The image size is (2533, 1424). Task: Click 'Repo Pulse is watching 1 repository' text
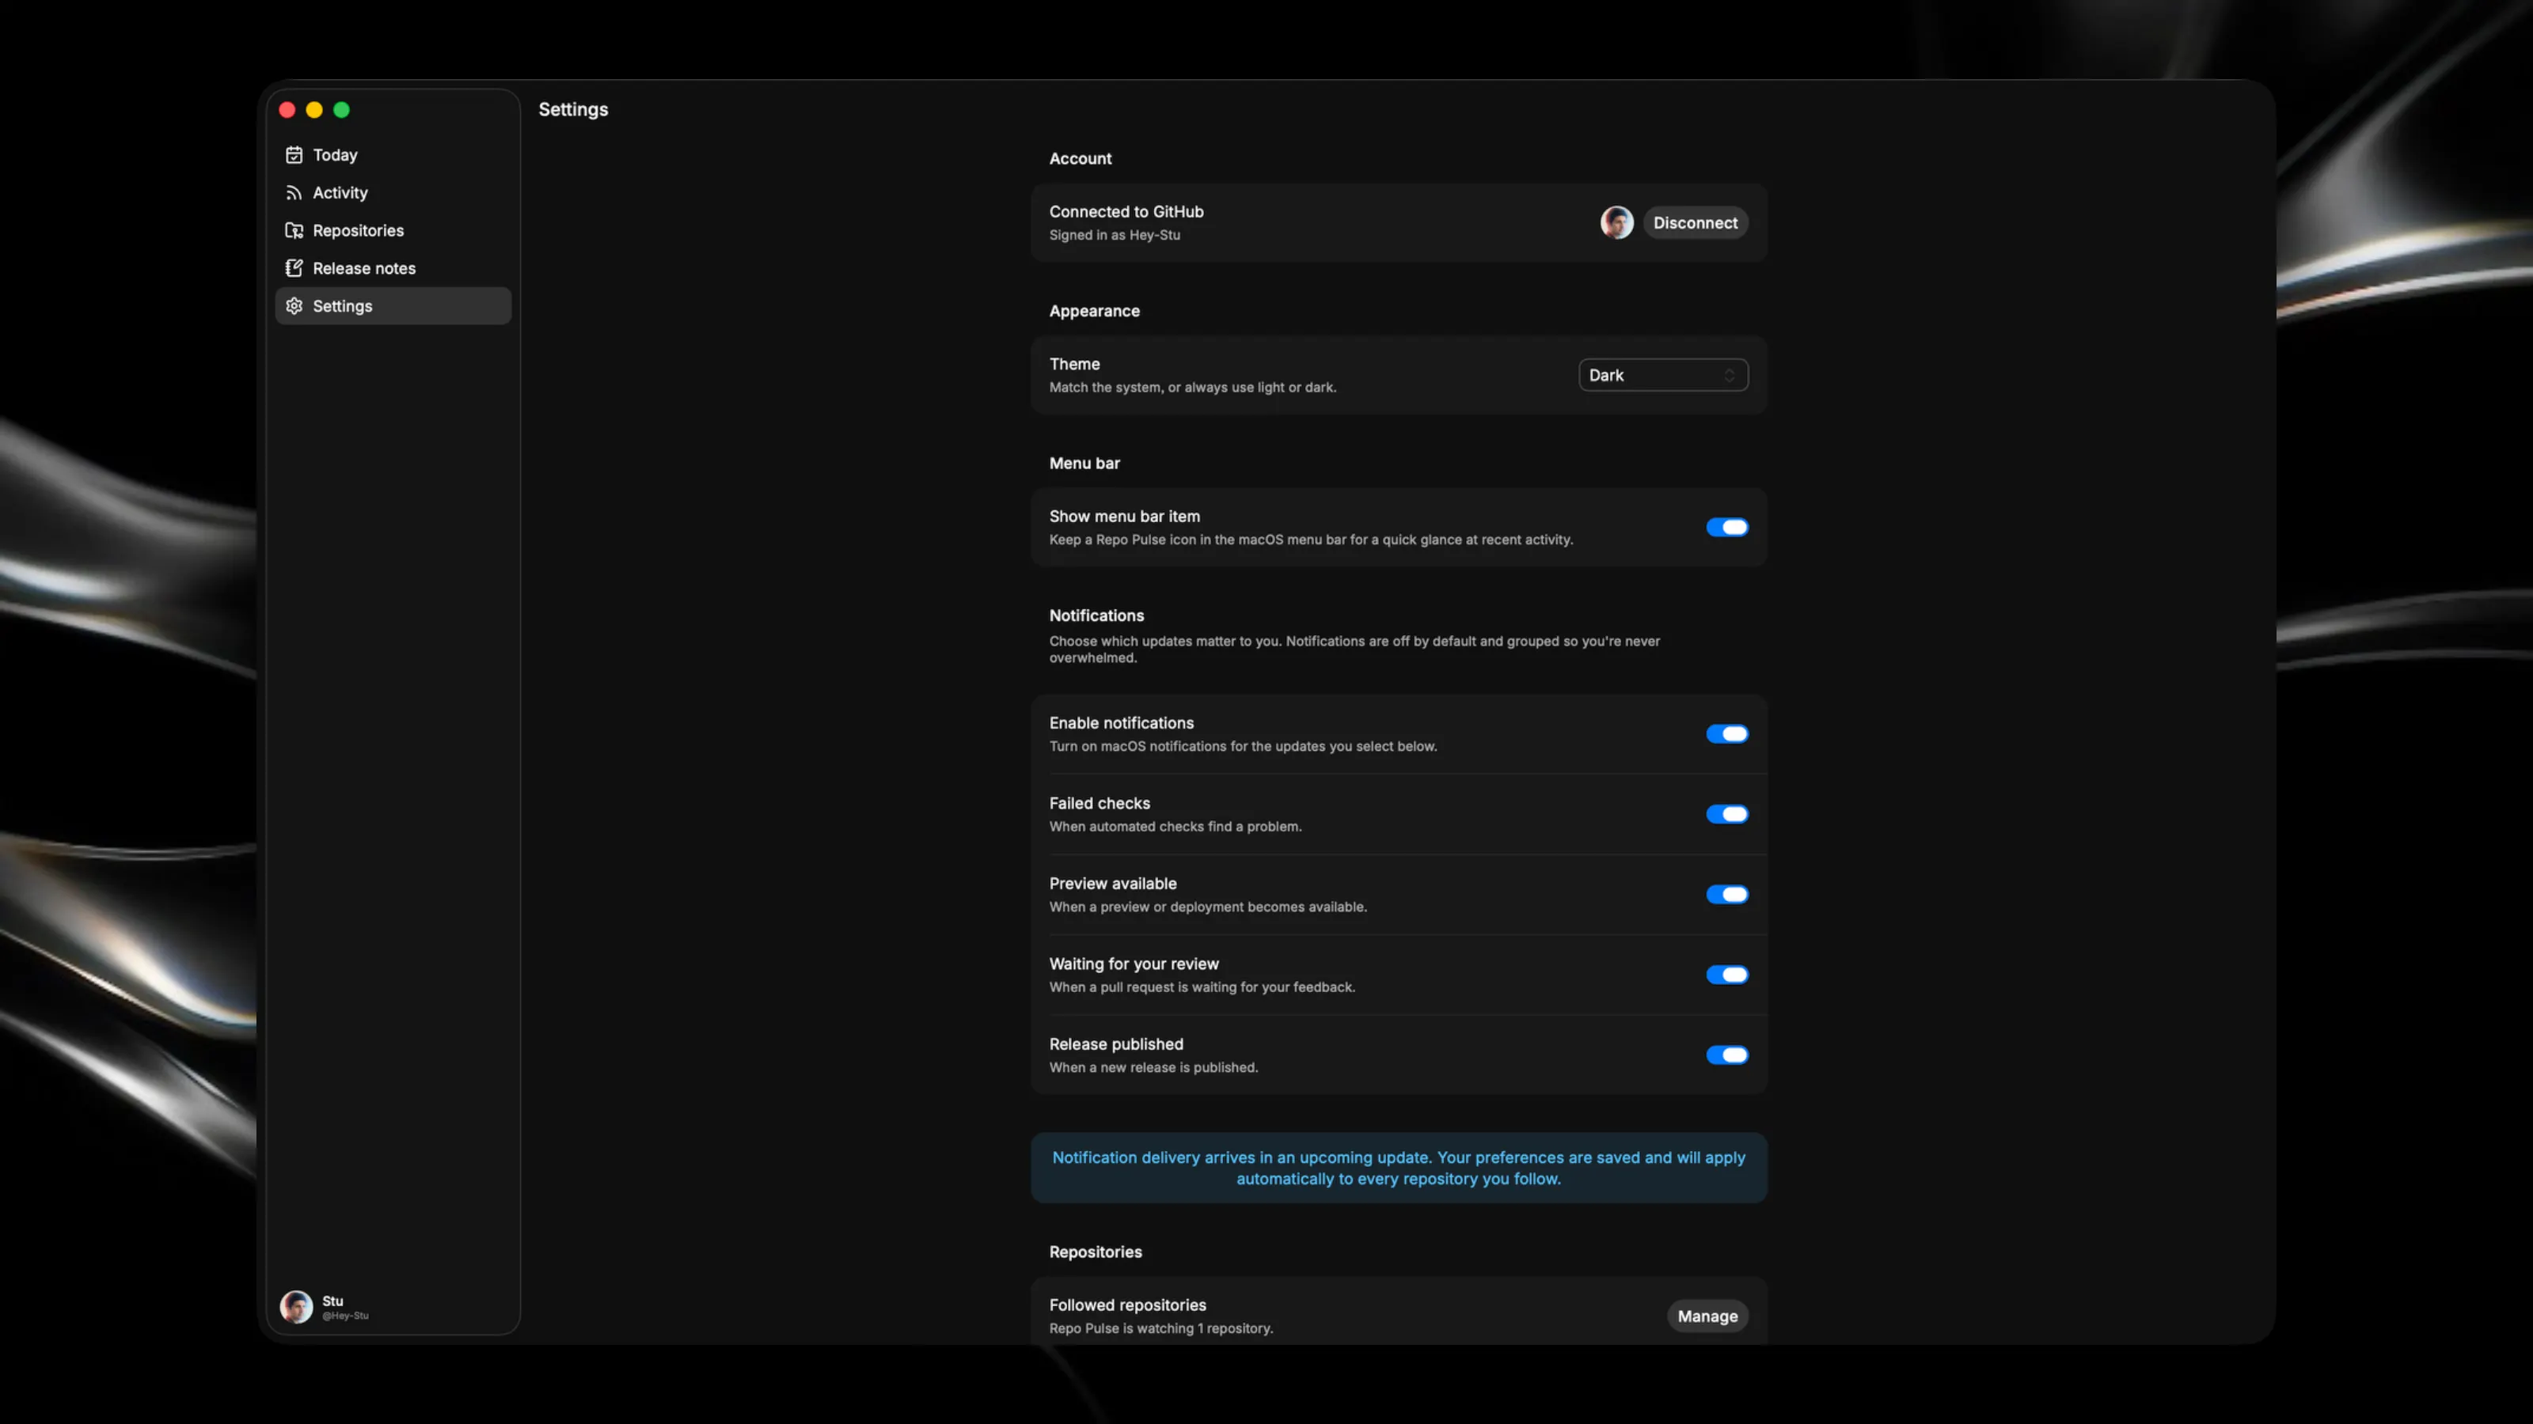click(x=1160, y=1329)
